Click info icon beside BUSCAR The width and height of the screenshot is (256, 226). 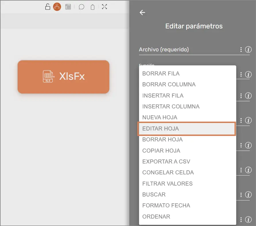click(x=248, y=195)
